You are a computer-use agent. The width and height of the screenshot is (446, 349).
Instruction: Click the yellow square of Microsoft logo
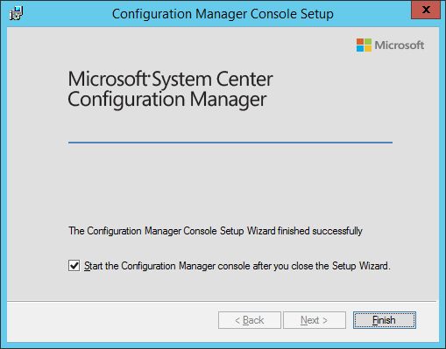click(368, 49)
